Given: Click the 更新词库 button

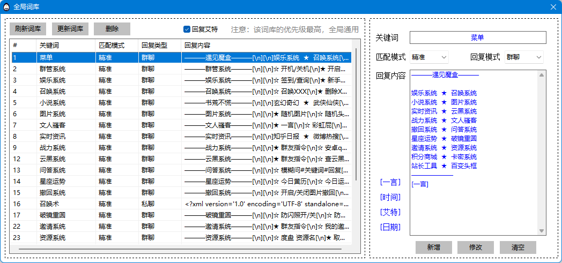Looking at the screenshot, I should (70, 29).
